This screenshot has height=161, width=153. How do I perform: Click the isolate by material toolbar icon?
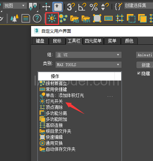[x=63, y=18]
